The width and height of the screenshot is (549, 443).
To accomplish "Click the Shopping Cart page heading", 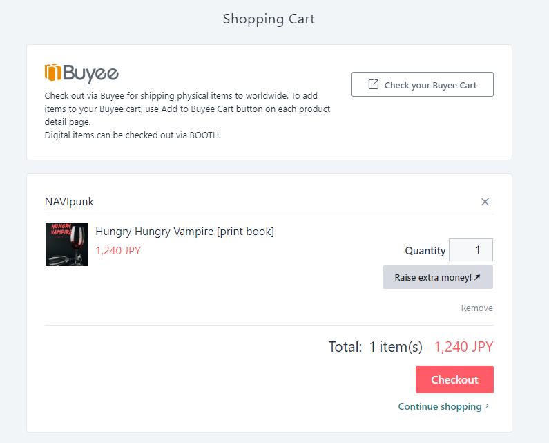I will point(269,19).
